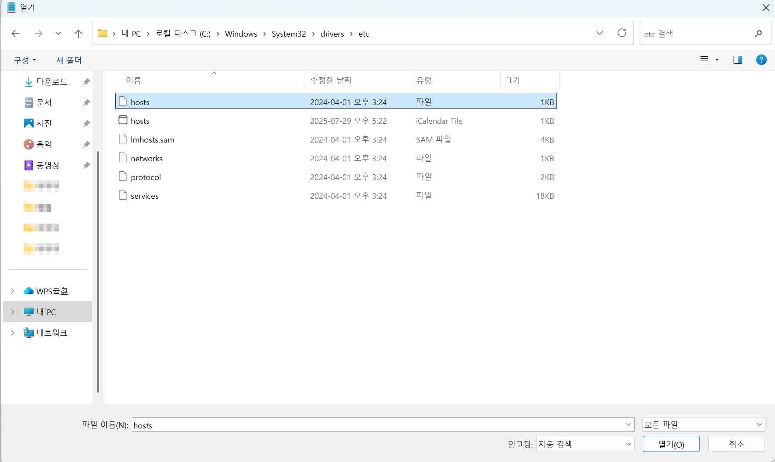Click file icon of protocol
The height and width of the screenshot is (462, 775).
(x=123, y=177)
